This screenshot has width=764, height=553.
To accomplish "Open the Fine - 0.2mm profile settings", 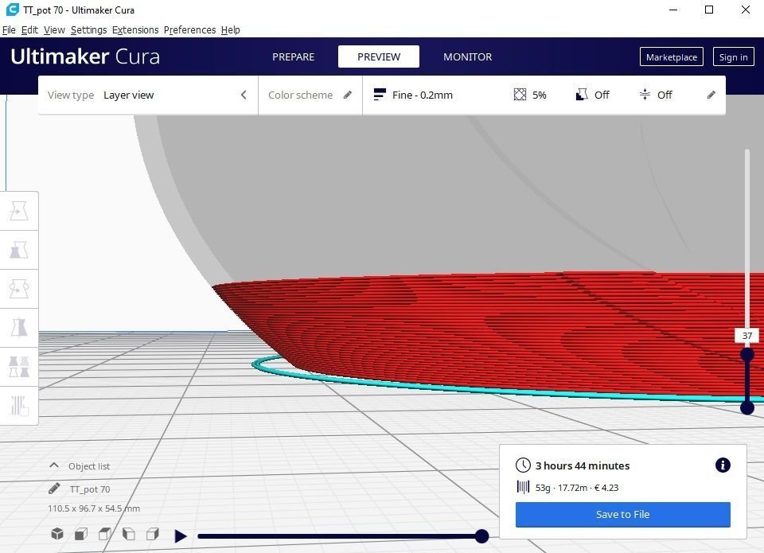I will pyautogui.click(x=544, y=95).
